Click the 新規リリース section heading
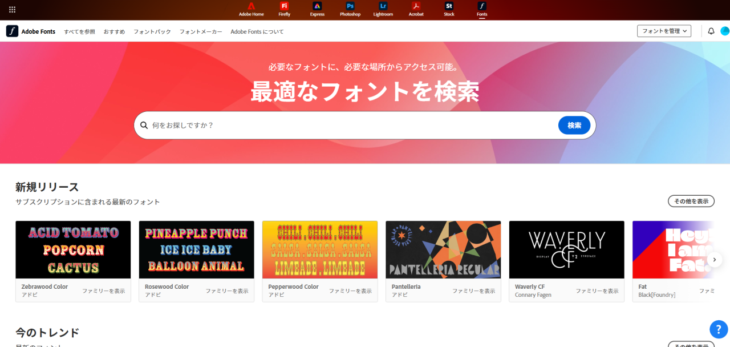Viewport: 730px width, 347px height. tap(47, 187)
